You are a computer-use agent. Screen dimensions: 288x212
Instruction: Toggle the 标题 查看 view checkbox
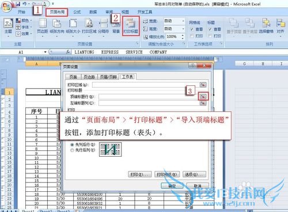point(210,29)
